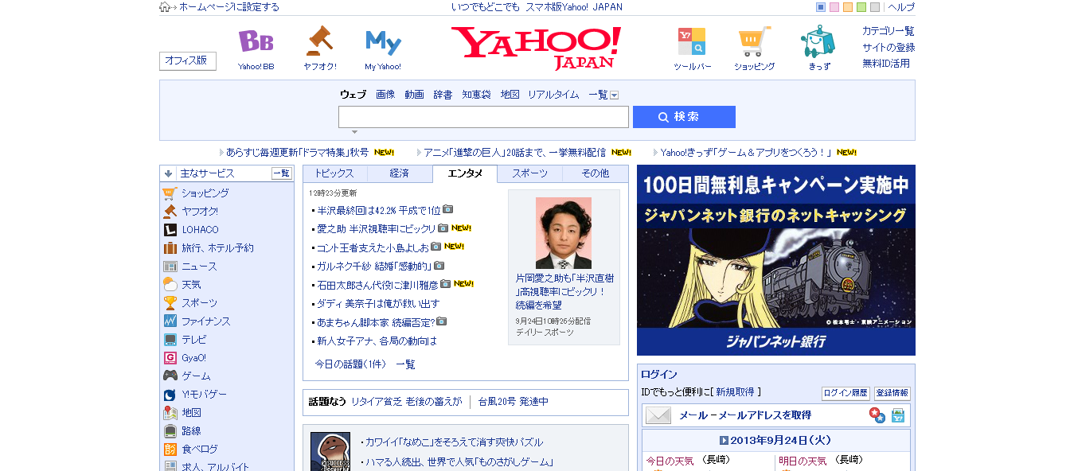The image size is (1074, 471).
Task: Click the 検索 search button
Action: (x=684, y=117)
